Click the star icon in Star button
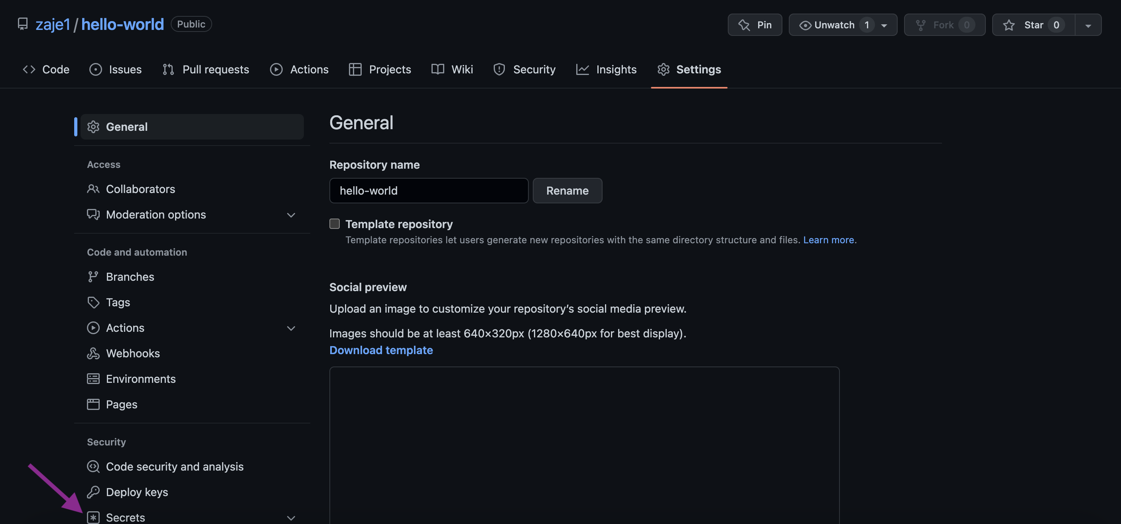The image size is (1121, 524). tap(1009, 25)
